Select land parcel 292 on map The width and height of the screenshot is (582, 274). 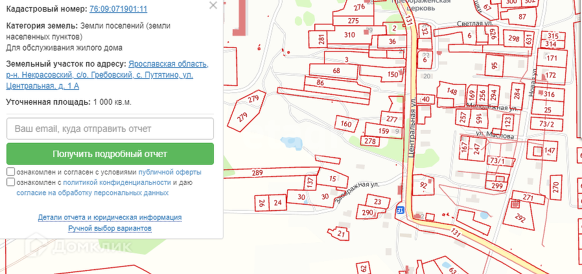coord(520,218)
